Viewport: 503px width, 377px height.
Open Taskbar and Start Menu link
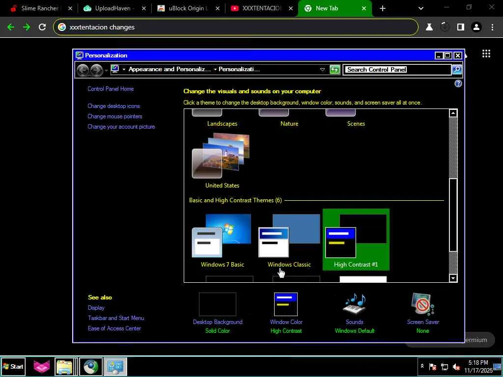[116, 318]
